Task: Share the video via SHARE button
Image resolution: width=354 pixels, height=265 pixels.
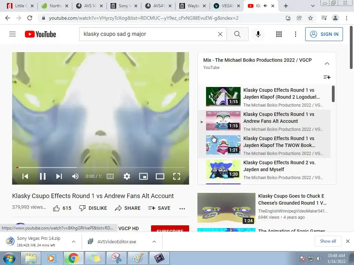Action: pyautogui.click(x=128, y=208)
